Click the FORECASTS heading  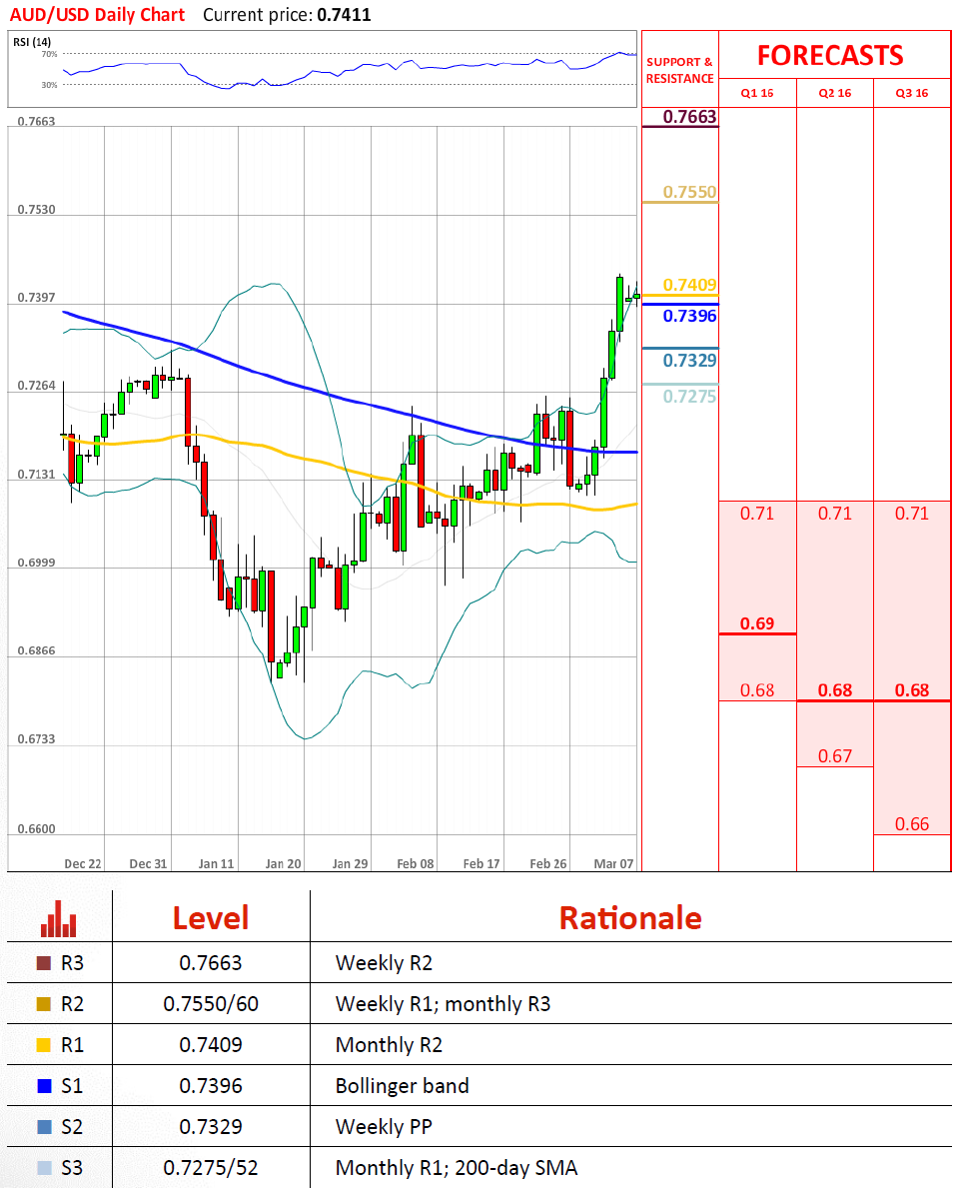(x=830, y=55)
